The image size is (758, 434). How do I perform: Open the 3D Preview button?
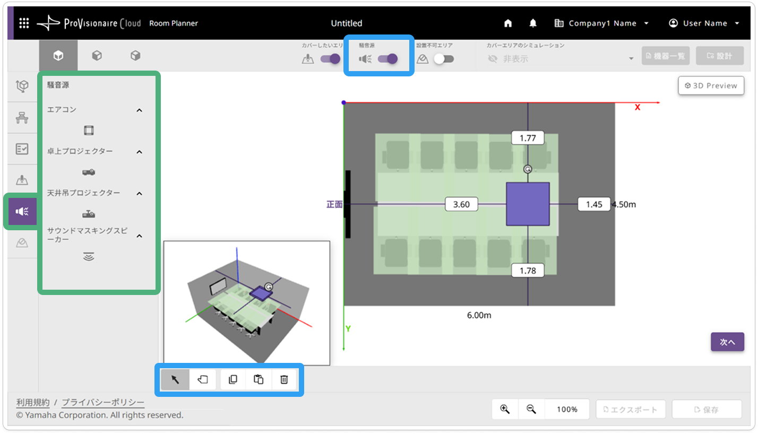(x=711, y=85)
